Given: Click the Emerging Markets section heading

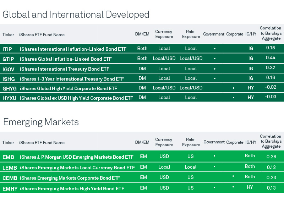Looking at the screenshot, I should coord(41,122).
